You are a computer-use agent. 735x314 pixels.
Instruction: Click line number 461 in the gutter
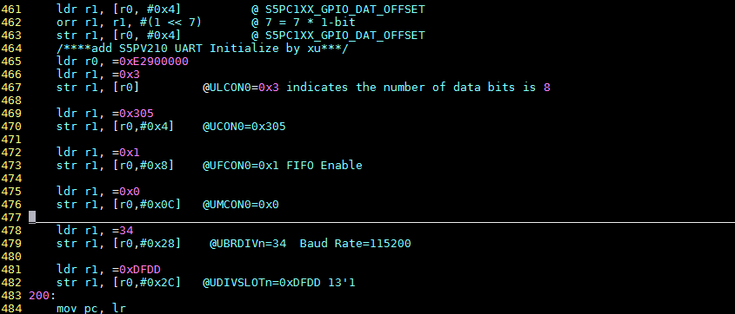(x=10, y=10)
